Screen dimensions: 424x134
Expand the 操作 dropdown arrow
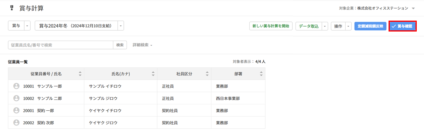348,26
